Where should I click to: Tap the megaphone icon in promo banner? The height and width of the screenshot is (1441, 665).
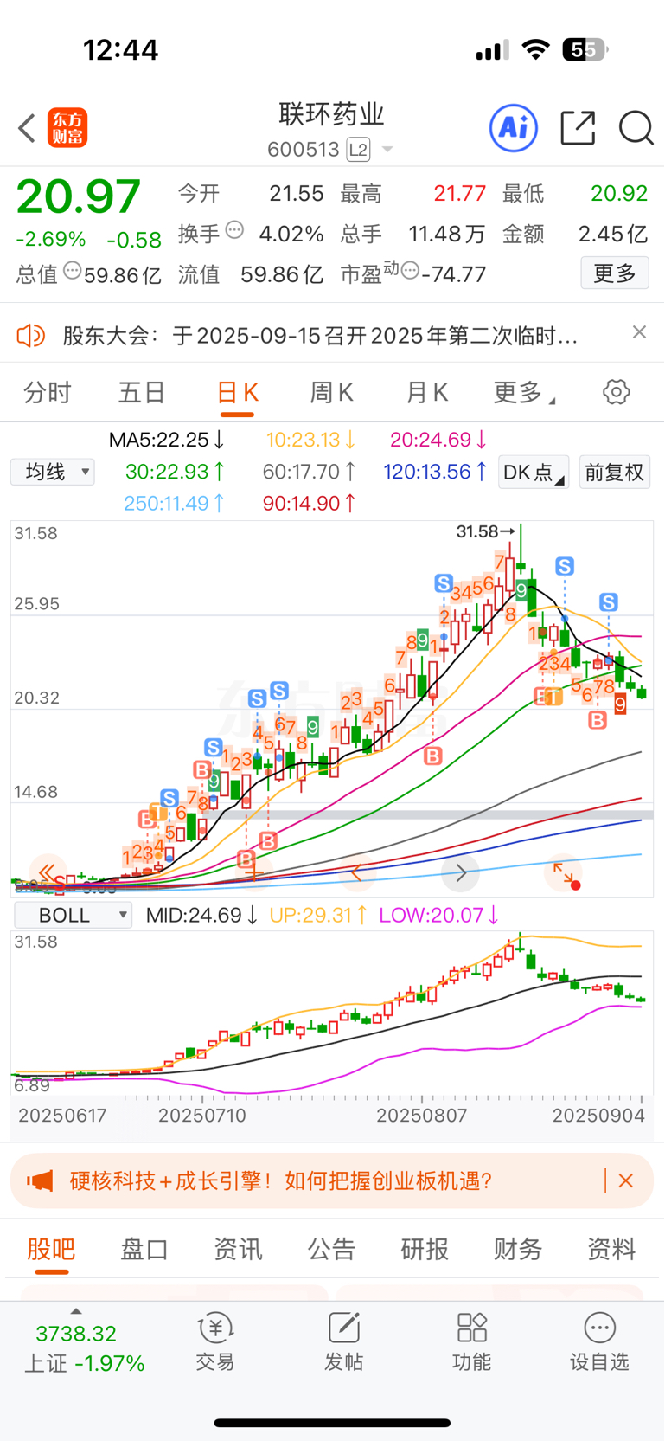pyautogui.click(x=40, y=1180)
